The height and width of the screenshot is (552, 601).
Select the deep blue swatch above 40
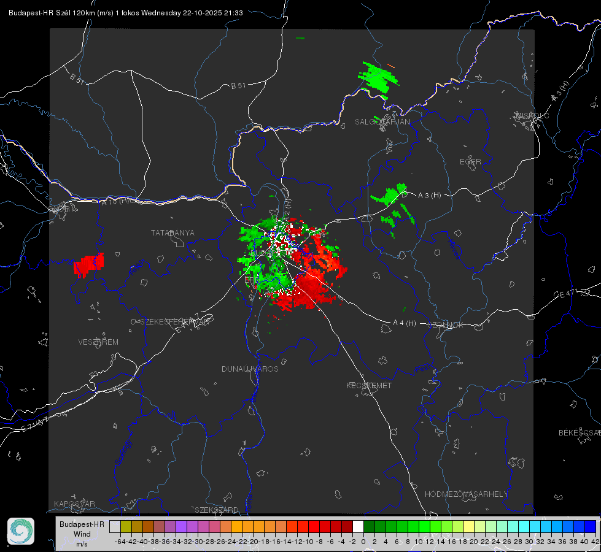(591, 526)
